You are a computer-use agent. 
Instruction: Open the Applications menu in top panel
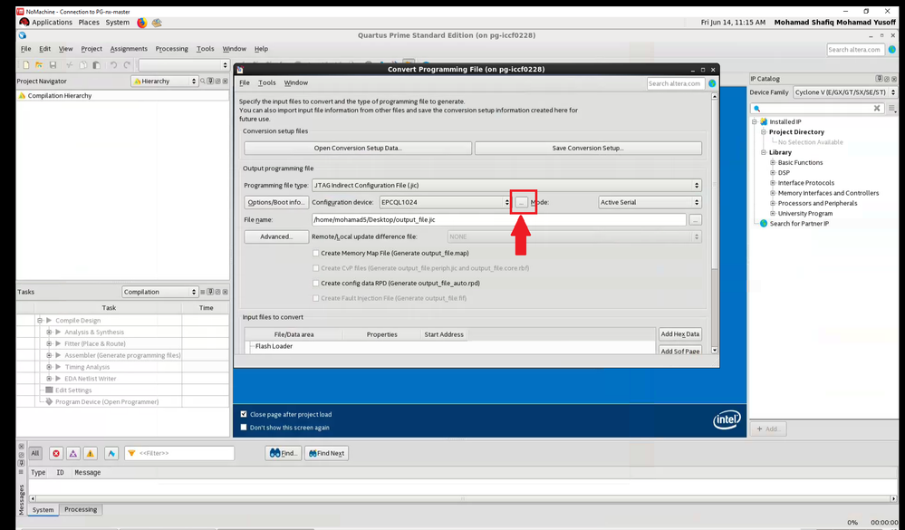[52, 23]
